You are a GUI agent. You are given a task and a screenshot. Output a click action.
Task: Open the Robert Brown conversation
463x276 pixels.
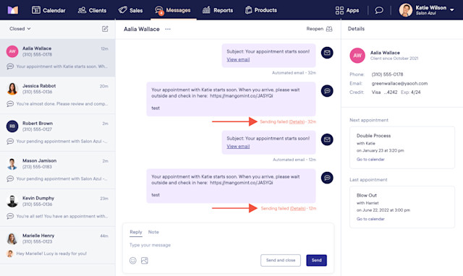pos(58,133)
